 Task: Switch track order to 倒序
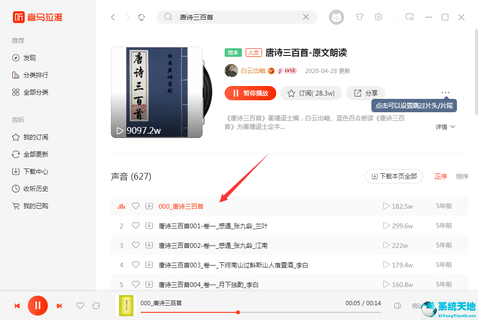pyautogui.click(x=462, y=176)
